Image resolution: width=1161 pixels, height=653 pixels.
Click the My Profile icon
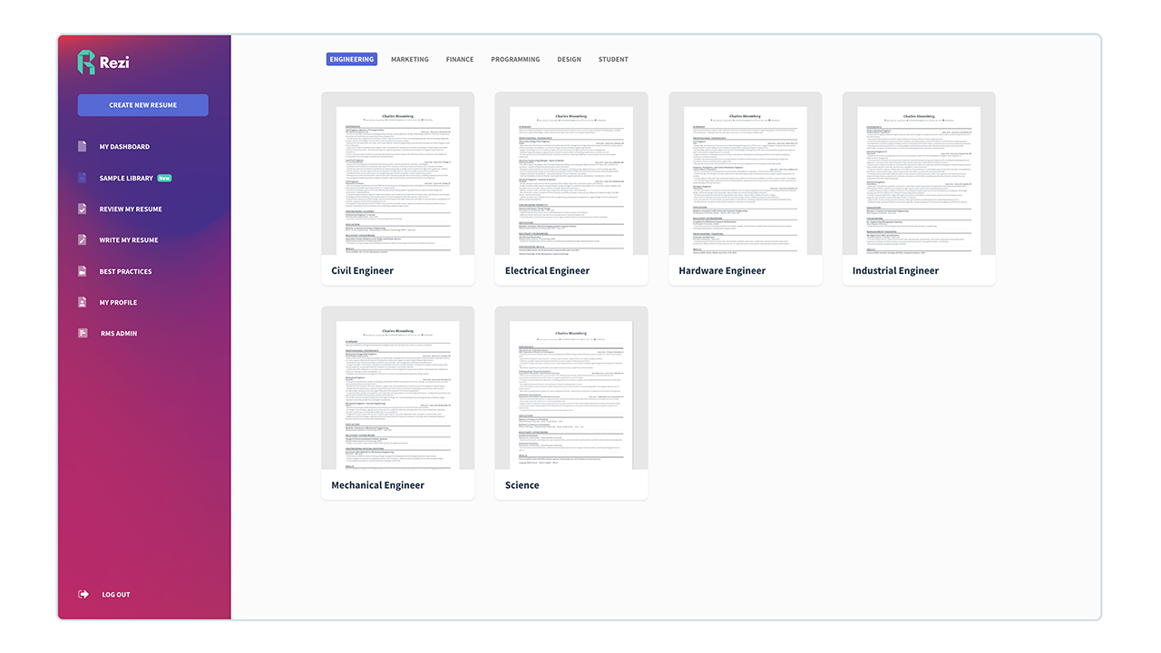[x=82, y=303]
